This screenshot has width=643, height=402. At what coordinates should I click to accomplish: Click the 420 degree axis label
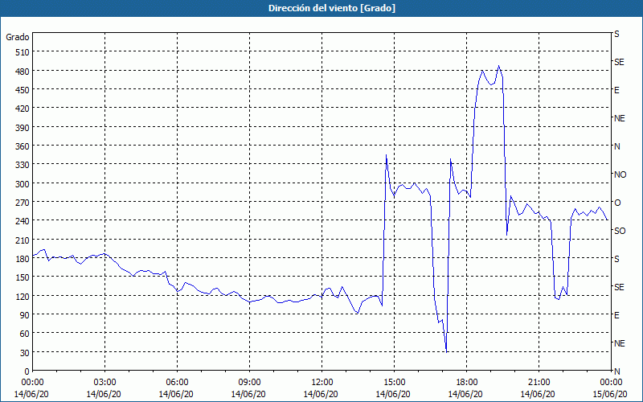pos(23,109)
